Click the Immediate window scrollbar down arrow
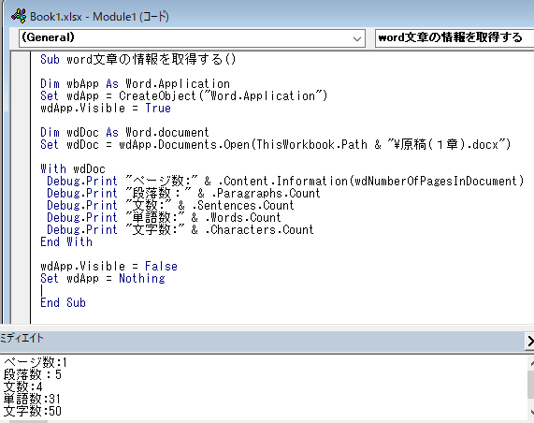The image size is (534, 423). [x=531, y=412]
